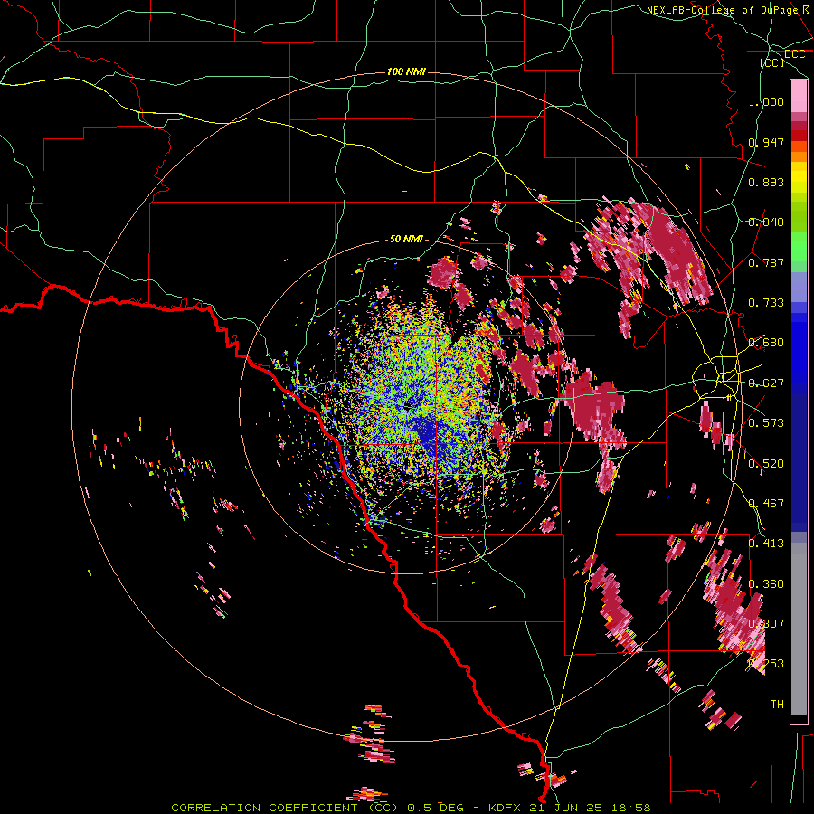Click the gray segment of the color bar
This screenshot has height=814, width=814.
click(x=799, y=629)
